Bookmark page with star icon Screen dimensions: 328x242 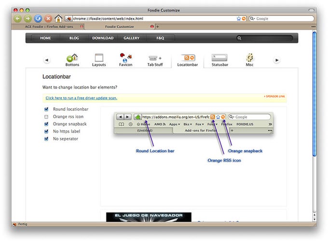tap(239, 19)
